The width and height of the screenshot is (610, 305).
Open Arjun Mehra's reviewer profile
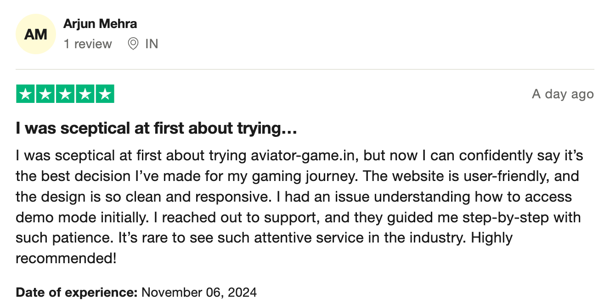100,23
